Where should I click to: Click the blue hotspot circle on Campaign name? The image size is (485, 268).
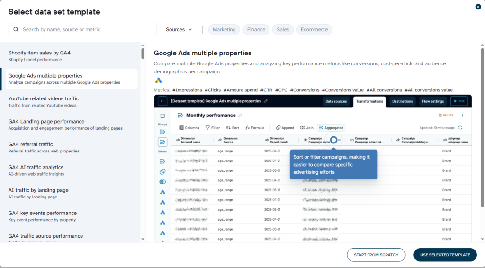coord(333,140)
